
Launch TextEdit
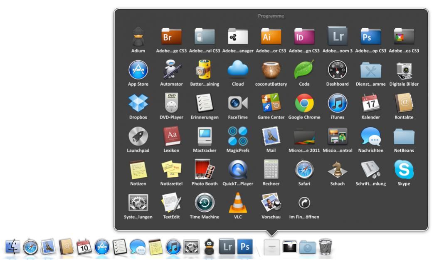click(x=171, y=203)
